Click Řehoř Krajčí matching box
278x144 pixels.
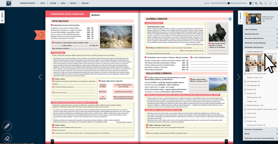(x=103, y=91)
